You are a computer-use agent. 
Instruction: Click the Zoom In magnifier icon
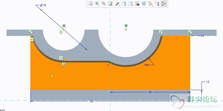click(x=97, y=4)
